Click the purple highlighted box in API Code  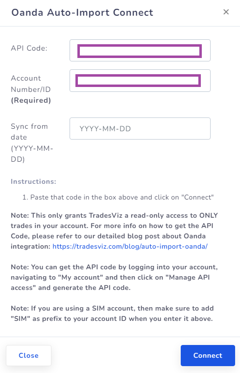140,51
